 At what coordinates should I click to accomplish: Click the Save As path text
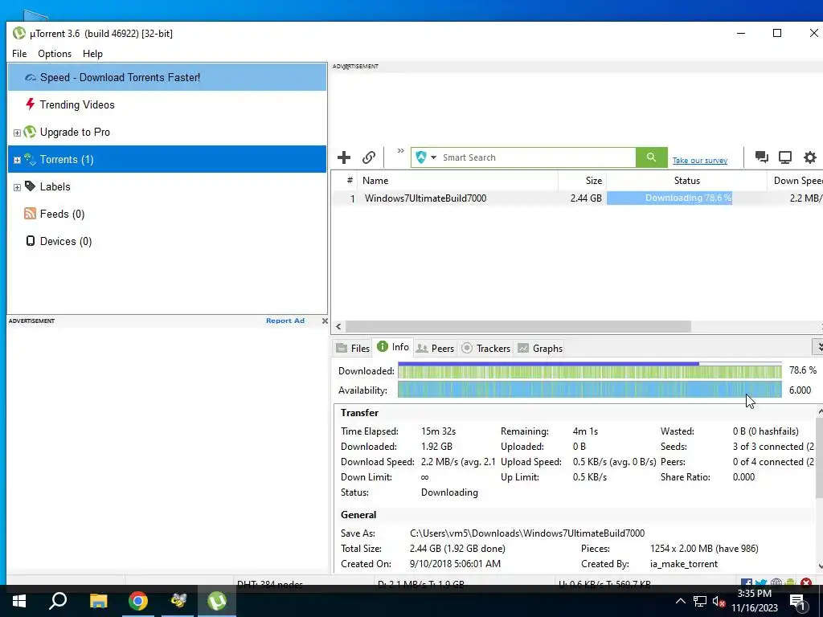pos(527,533)
